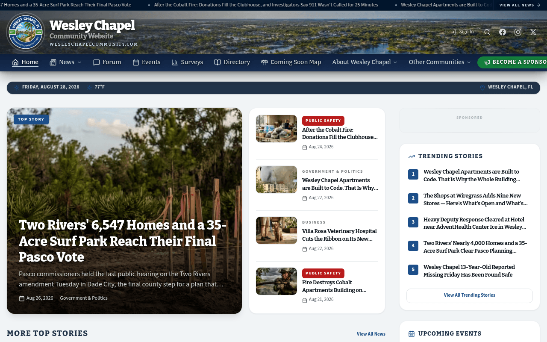The height and width of the screenshot is (342, 547).
Task: Click Public Safety tag above Fire Destroys Cobalt
Action: (x=323, y=273)
